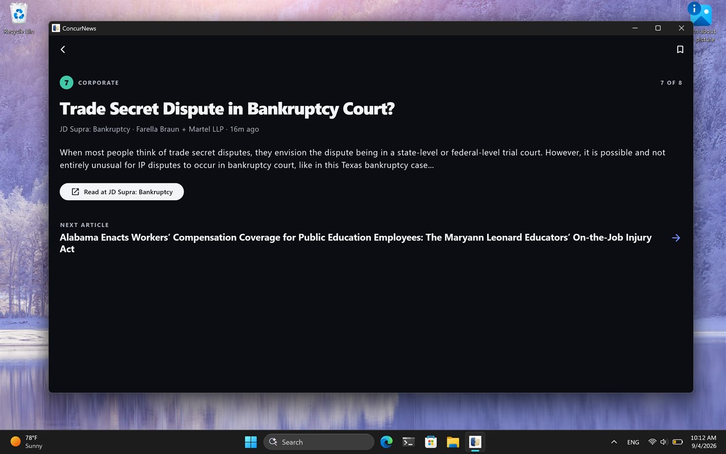Open the Wi-Fi network settings
This screenshot has width=726, height=454.
tap(652, 442)
